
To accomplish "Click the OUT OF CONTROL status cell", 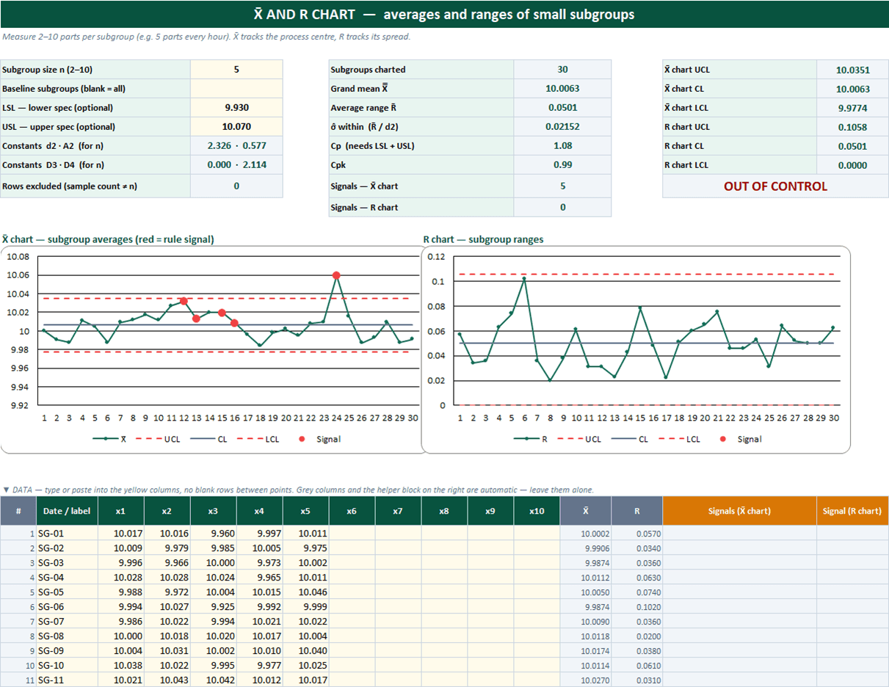I will coord(775,186).
